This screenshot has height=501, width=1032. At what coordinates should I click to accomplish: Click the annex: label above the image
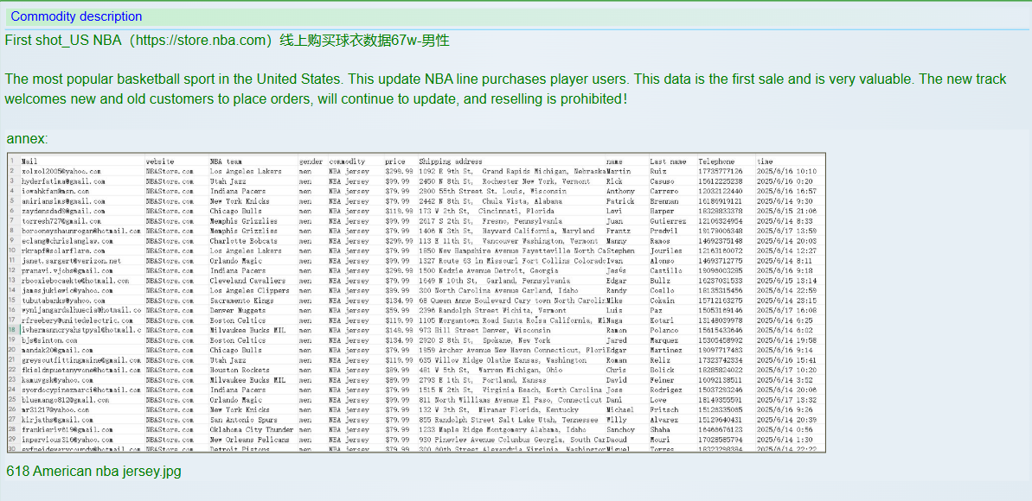(27, 138)
